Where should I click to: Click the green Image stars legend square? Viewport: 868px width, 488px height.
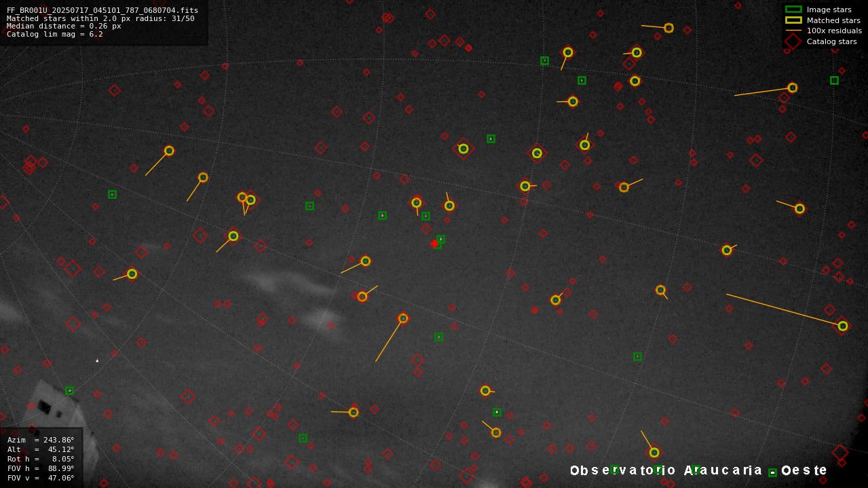(x=793, y=10)
